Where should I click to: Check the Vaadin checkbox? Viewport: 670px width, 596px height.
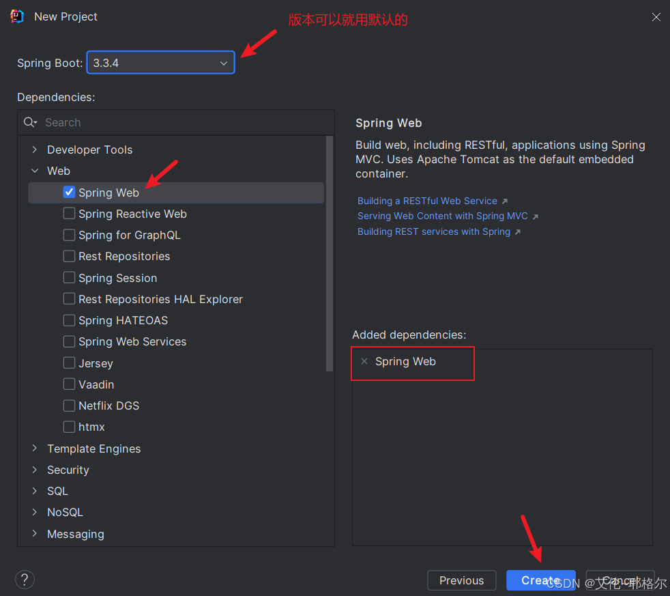coord(69,384)
